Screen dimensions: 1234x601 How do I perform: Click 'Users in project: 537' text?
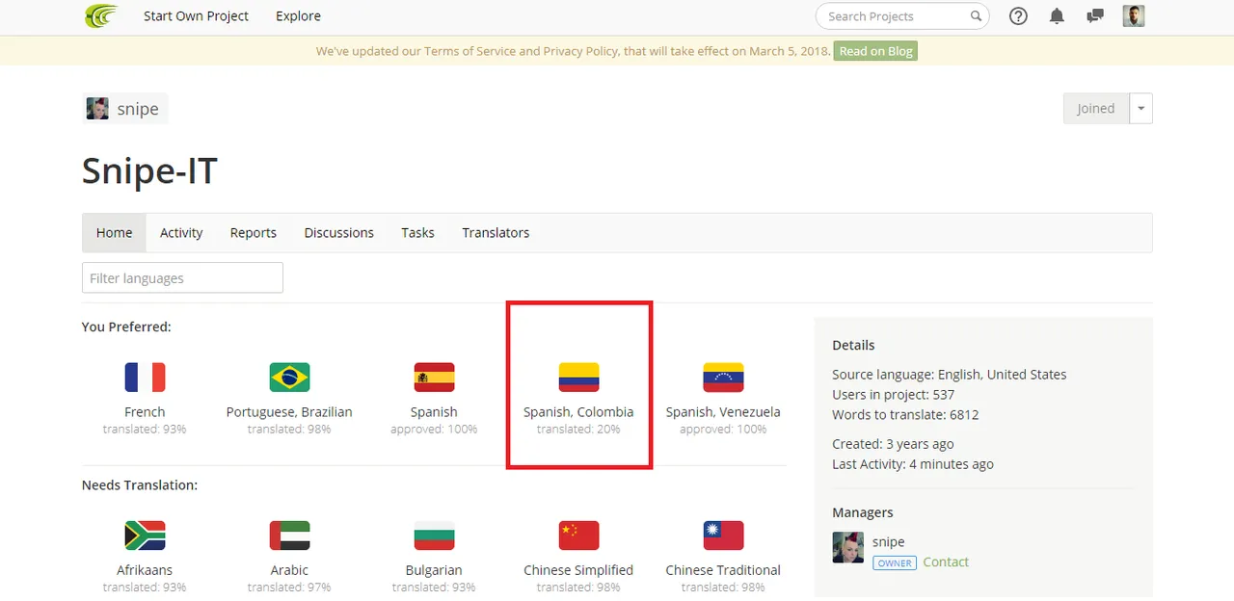[x=893, y=395]
